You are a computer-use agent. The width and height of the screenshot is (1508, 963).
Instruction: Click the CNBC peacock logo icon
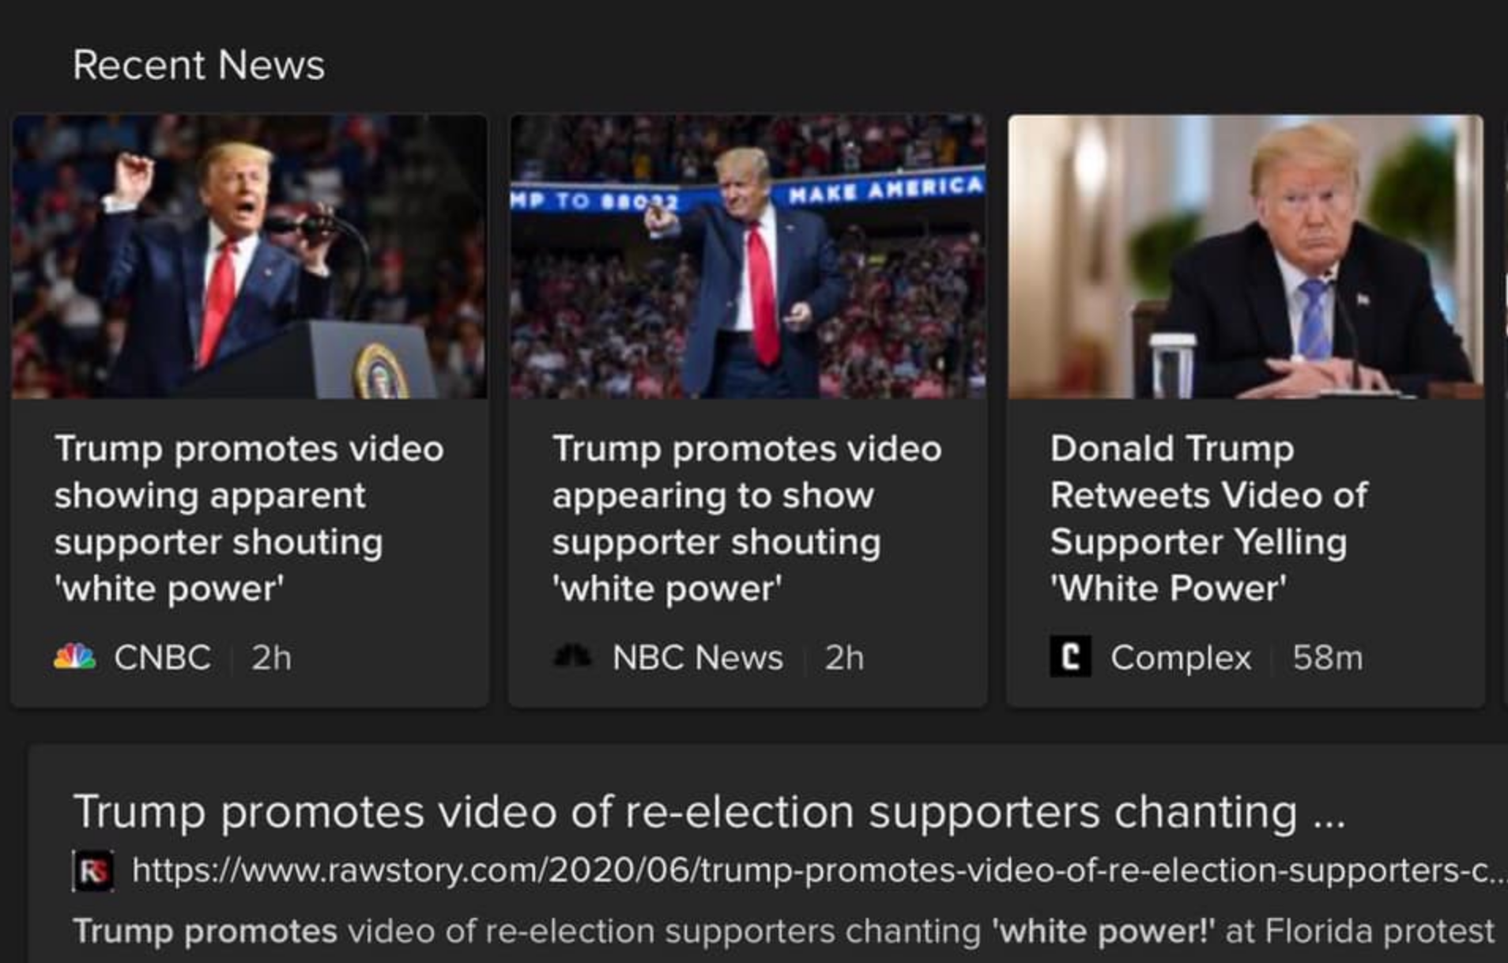tap(75, 657)
